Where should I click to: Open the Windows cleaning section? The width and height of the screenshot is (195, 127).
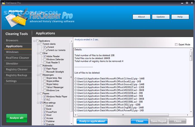point(12,52)
